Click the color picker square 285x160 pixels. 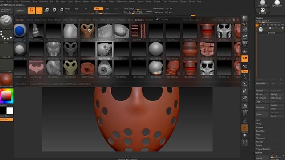tap(6, 96)
